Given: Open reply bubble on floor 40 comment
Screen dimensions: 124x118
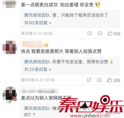Looking at the screenshot, I should (100, 33).
